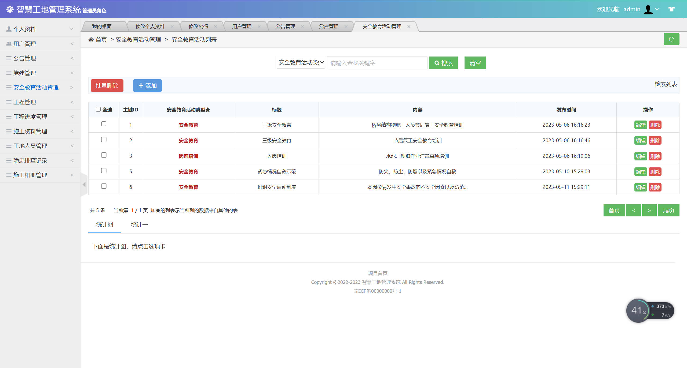Open the 安全教育活动类型 dropdown
This screenshot has height=368, width=687.
coord(301,62)
